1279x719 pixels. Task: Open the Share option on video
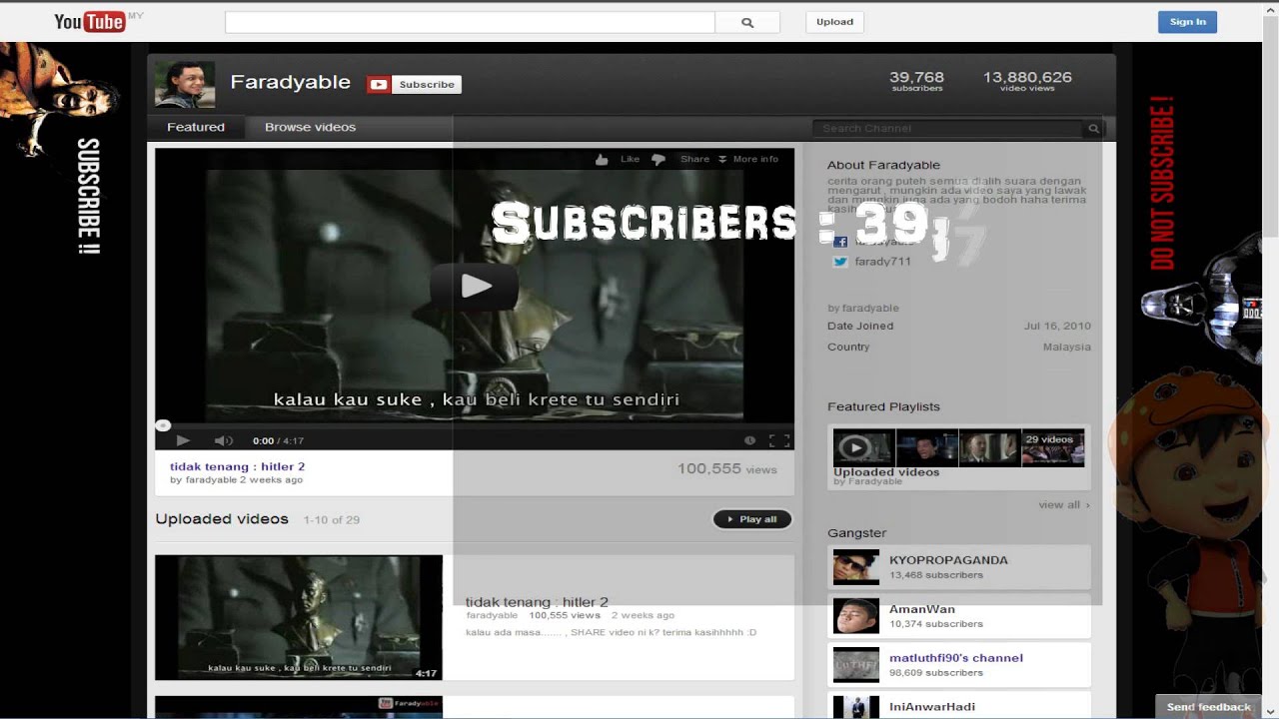(x=694, y=159)
